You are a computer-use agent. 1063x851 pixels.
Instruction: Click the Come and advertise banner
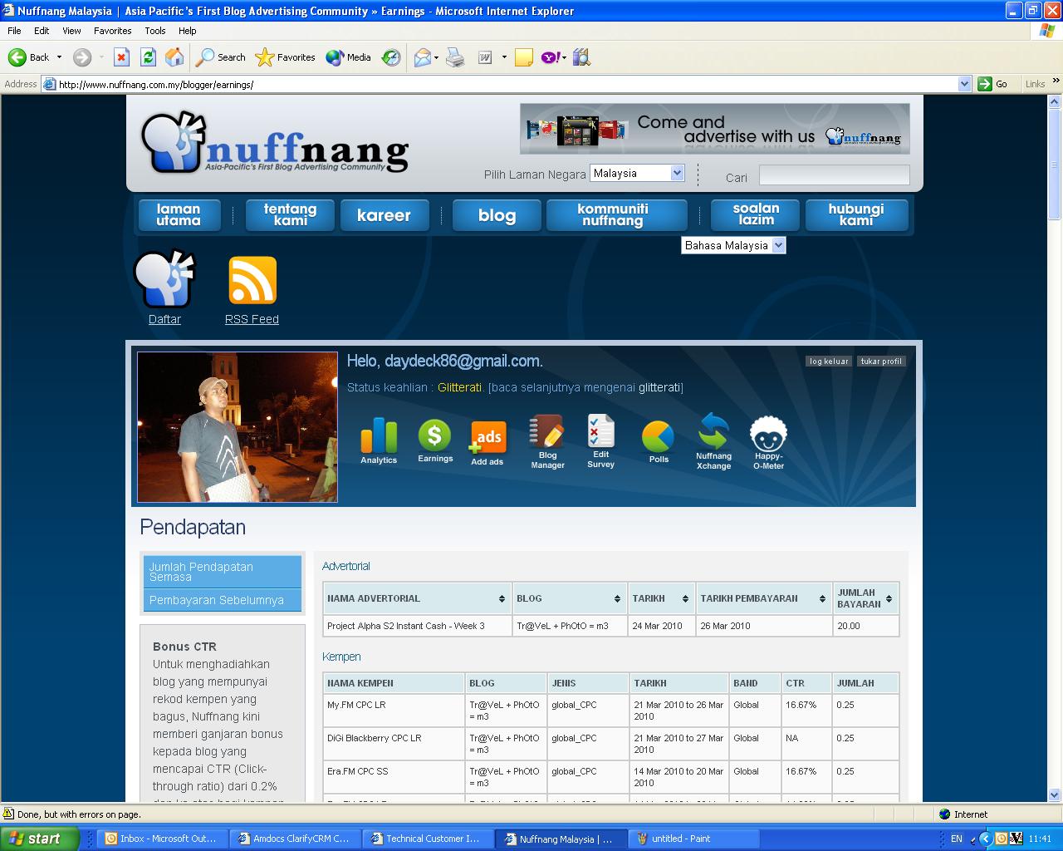pos(714,129)
